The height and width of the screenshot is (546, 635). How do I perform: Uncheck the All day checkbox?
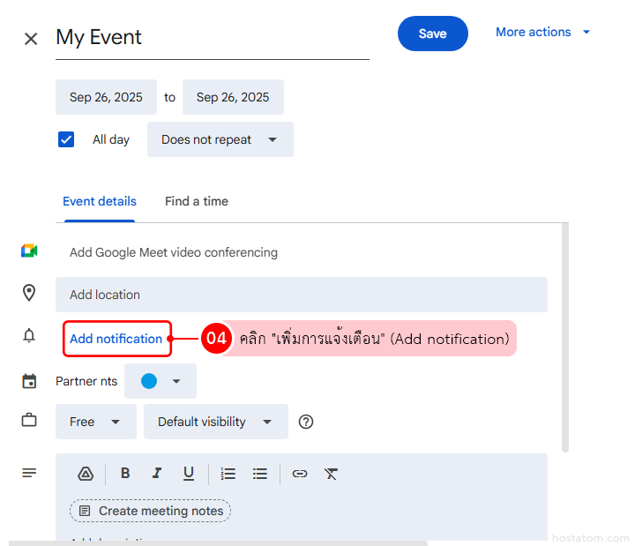coord(66,139)
